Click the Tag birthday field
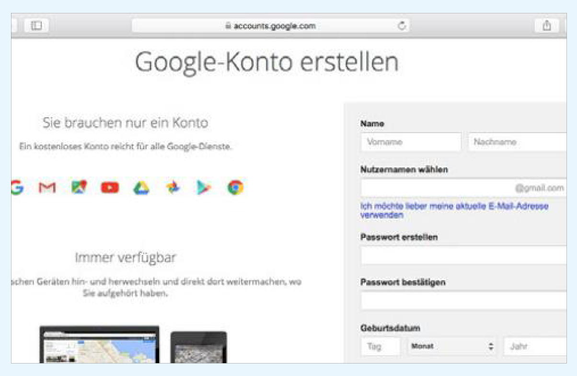The height and width of the screenshot is (376, 577). pyautogui.click(x=381, y=346)
